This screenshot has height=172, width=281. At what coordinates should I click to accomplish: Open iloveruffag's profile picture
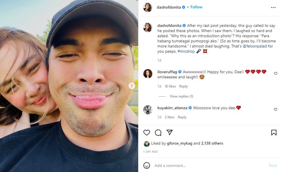coord(148,73)
